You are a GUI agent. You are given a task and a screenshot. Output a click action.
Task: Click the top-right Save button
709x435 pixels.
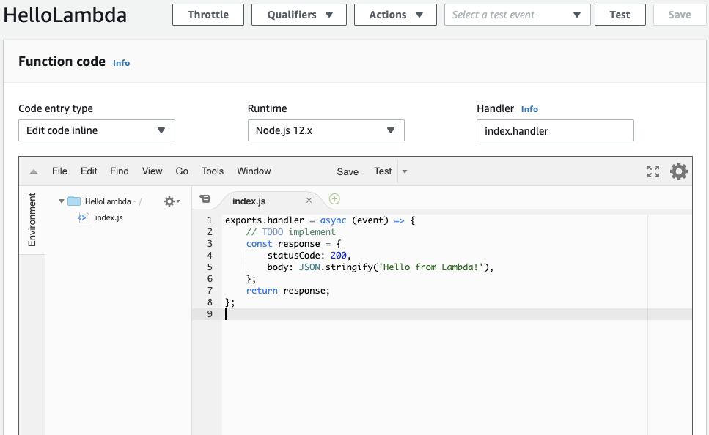(x=680, y=15)
